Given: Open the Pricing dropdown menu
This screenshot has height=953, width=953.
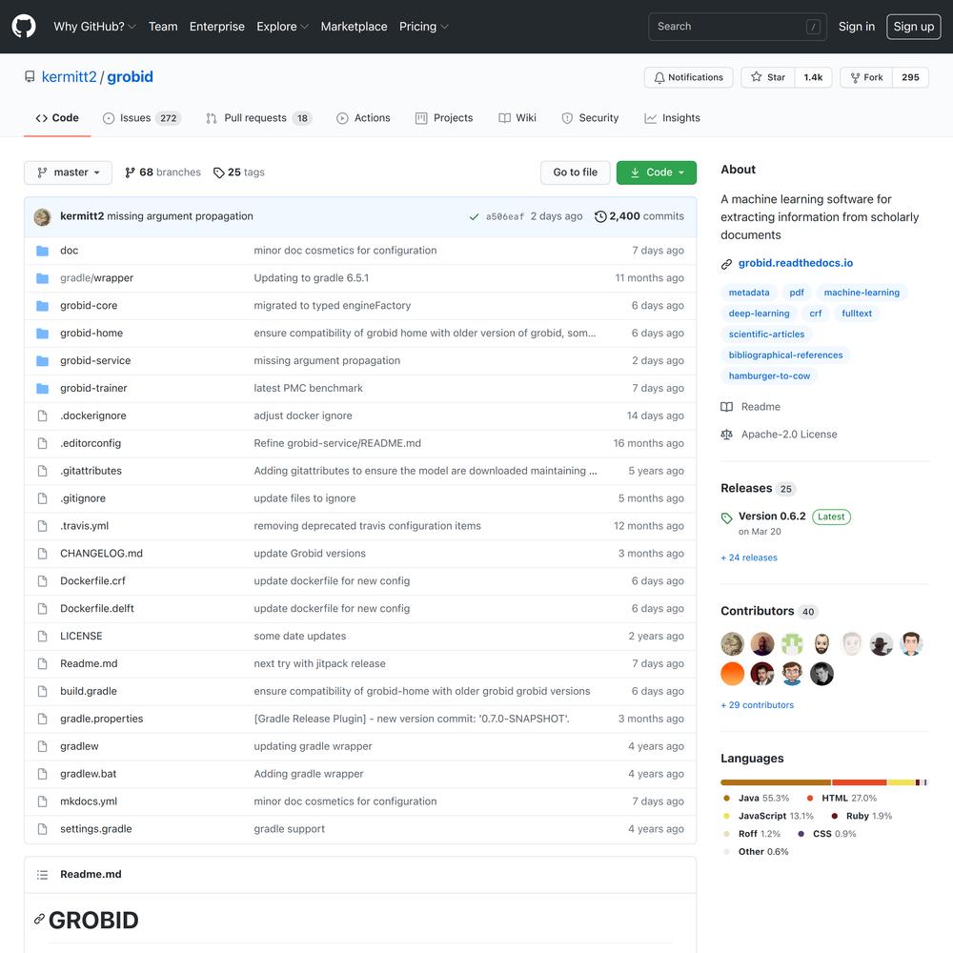Looking at the screenshot, I should (424, 26).
